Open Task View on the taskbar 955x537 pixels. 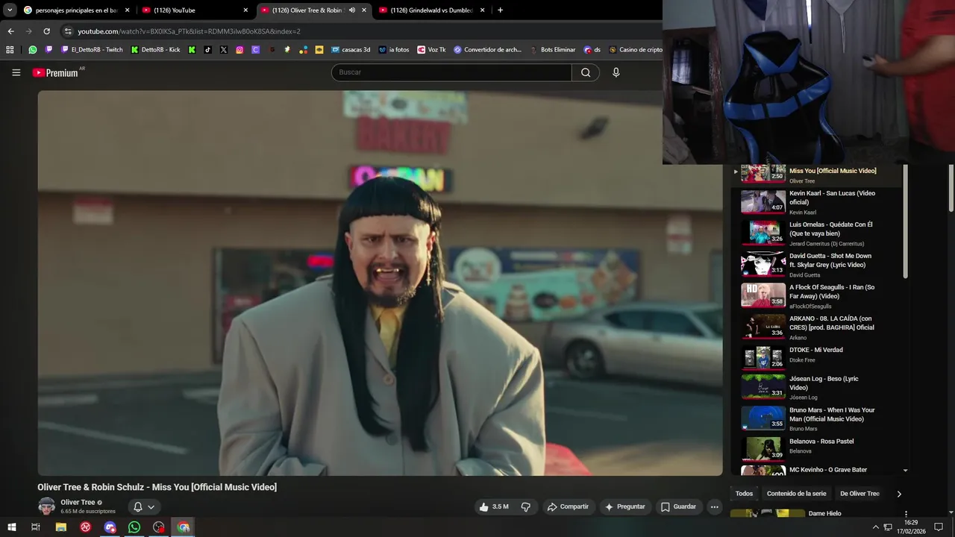(35, 527)
